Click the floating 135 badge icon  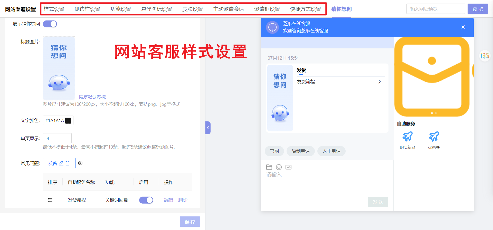485,56
